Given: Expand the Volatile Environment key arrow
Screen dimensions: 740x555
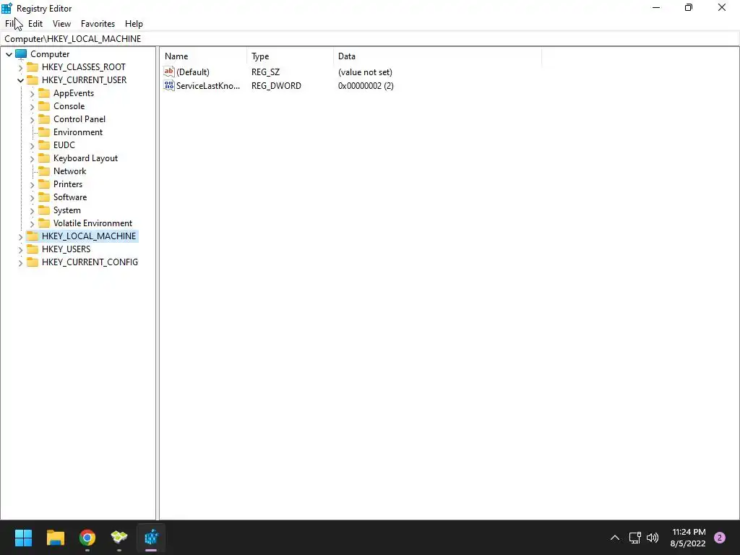Looking at the screenshot, I should pyautogui.click(x=32, y=223).
